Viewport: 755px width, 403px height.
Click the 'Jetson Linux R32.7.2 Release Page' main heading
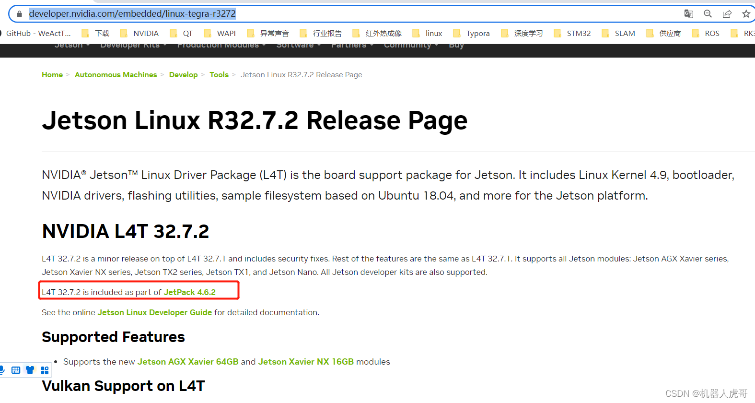click(255, 120)
